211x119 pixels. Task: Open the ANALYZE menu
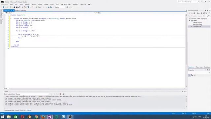pyautogui.click(x=75, y=4)
